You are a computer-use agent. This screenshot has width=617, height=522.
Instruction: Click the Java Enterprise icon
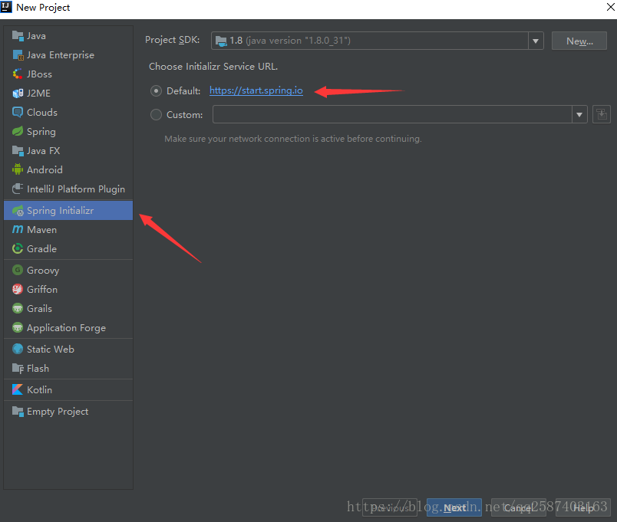[x=18, y=55]
